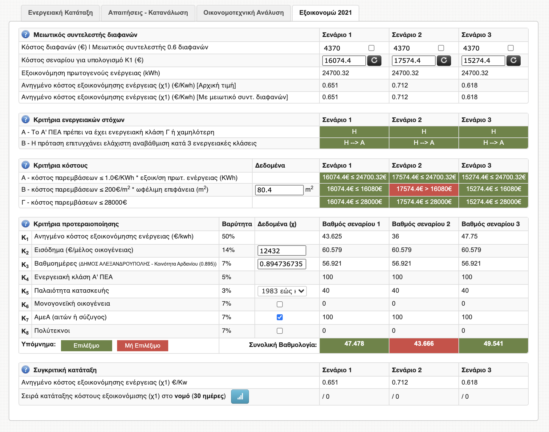The width and height of the screenshot is (549, 432).
Task: Expand the Παλαιότητα κατασκευής dropdown
Action: point(282,291)
